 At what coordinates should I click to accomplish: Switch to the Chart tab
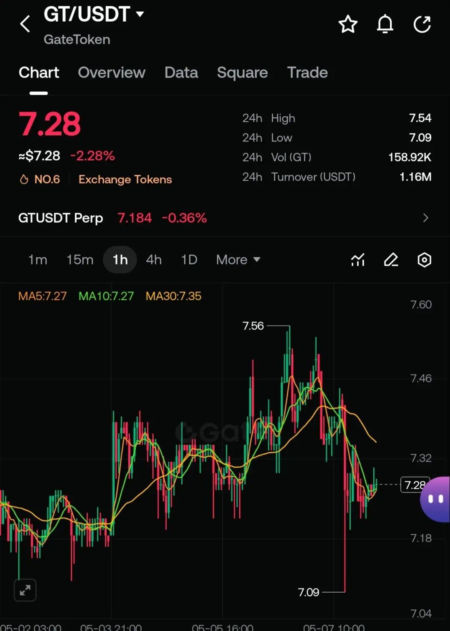coord(39,73)
